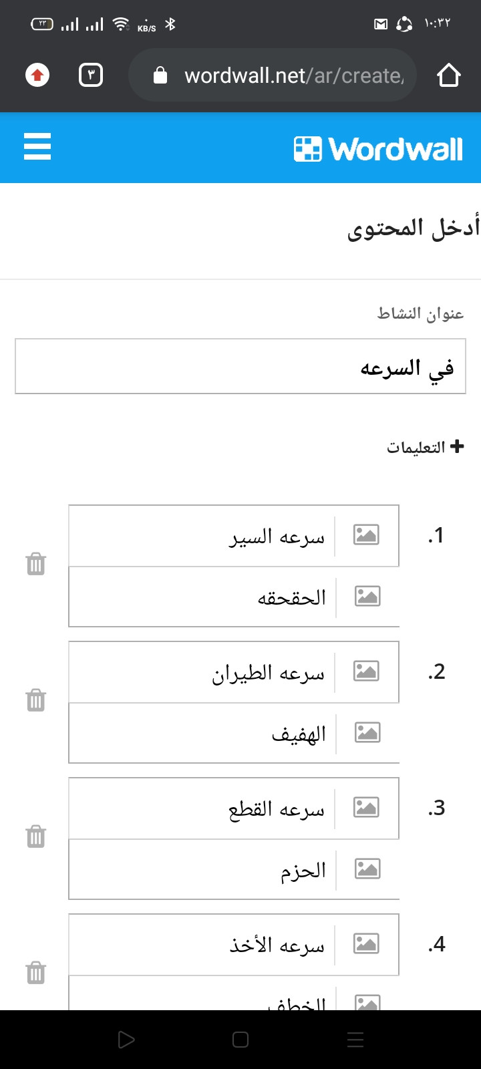Click the Wordwall logo
Viewport: 481px width, 1069px height.
click(378, 149)
